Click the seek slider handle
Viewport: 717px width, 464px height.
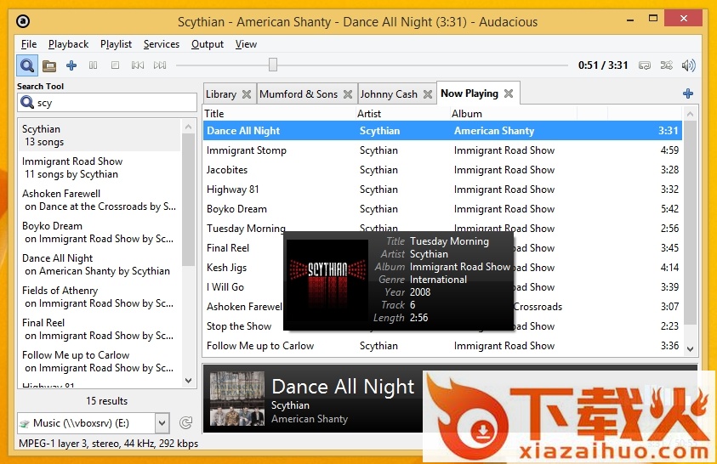pos(272,65)
